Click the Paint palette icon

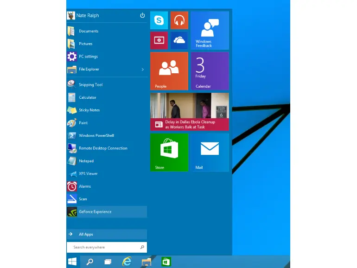[x=72, y=123]
